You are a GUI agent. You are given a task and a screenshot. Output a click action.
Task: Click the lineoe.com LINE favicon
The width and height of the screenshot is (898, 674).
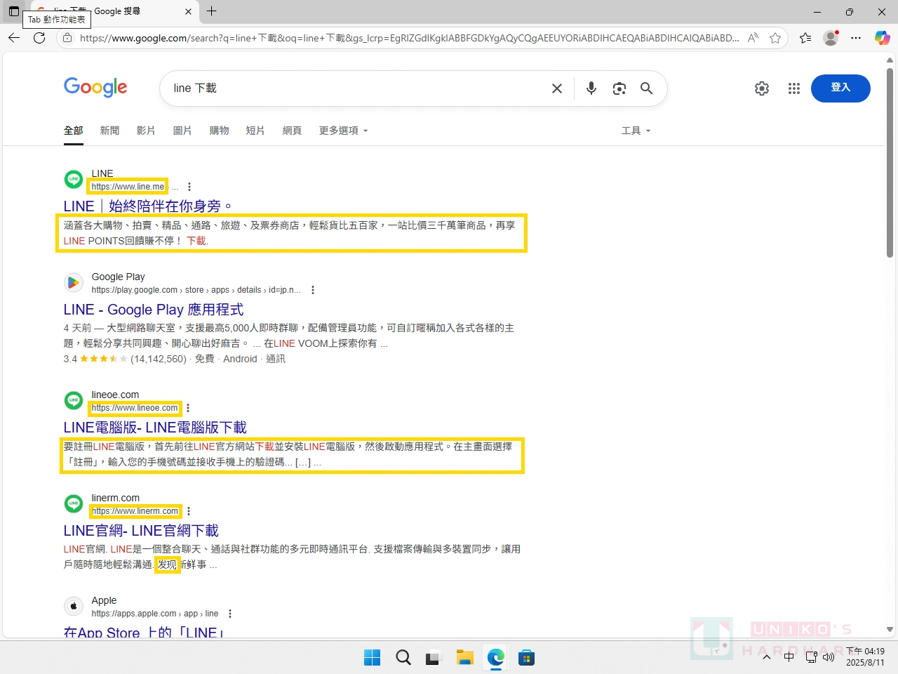(x=74, y=401)
